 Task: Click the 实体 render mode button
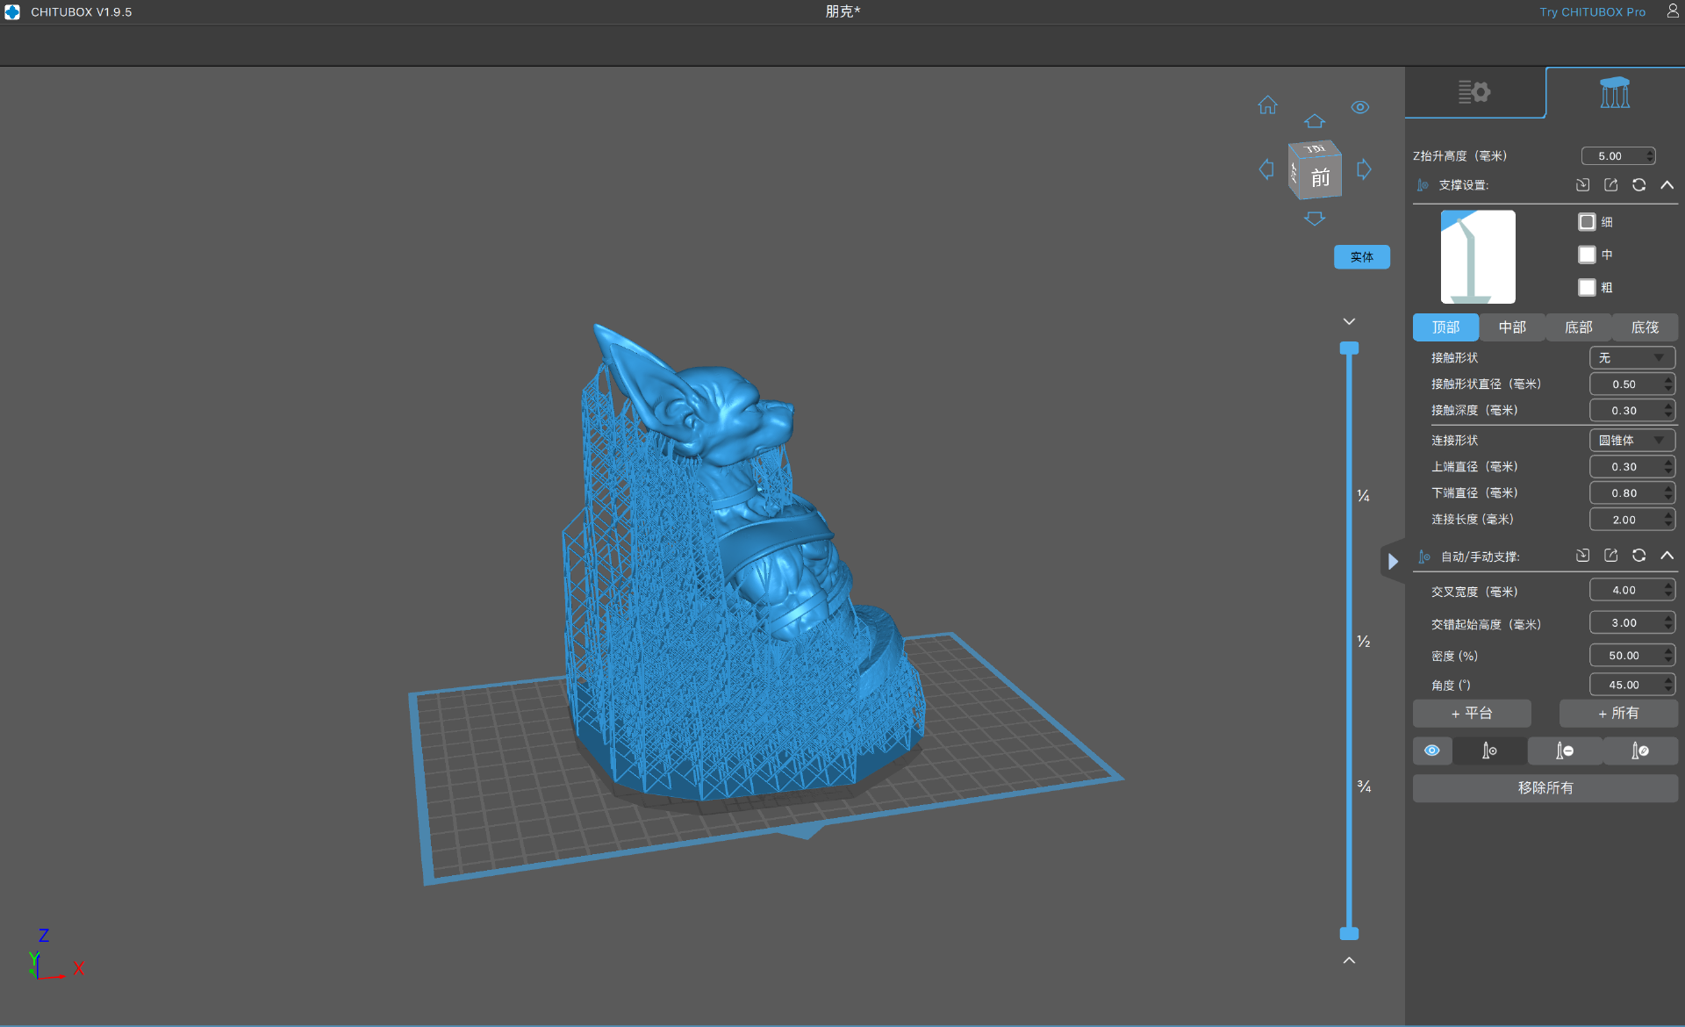[1362, 257]
